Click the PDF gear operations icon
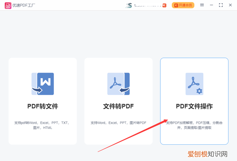The width and height of the screenshot is (237, 161). click(x=194, y=84)
